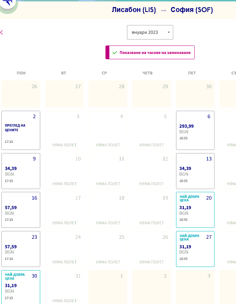Pick the best-price flight on January 27
This screenshot has height=304, width=236.
point(195,249)
